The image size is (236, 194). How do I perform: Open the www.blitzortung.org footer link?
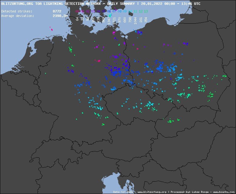[152, 192]
